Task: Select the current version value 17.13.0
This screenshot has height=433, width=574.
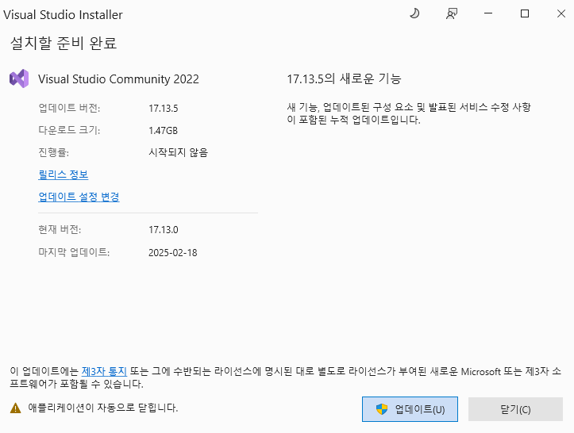Action: coord(164,230)
